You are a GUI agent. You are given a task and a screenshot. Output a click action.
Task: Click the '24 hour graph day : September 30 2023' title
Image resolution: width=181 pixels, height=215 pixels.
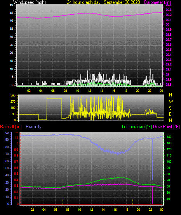103,2
